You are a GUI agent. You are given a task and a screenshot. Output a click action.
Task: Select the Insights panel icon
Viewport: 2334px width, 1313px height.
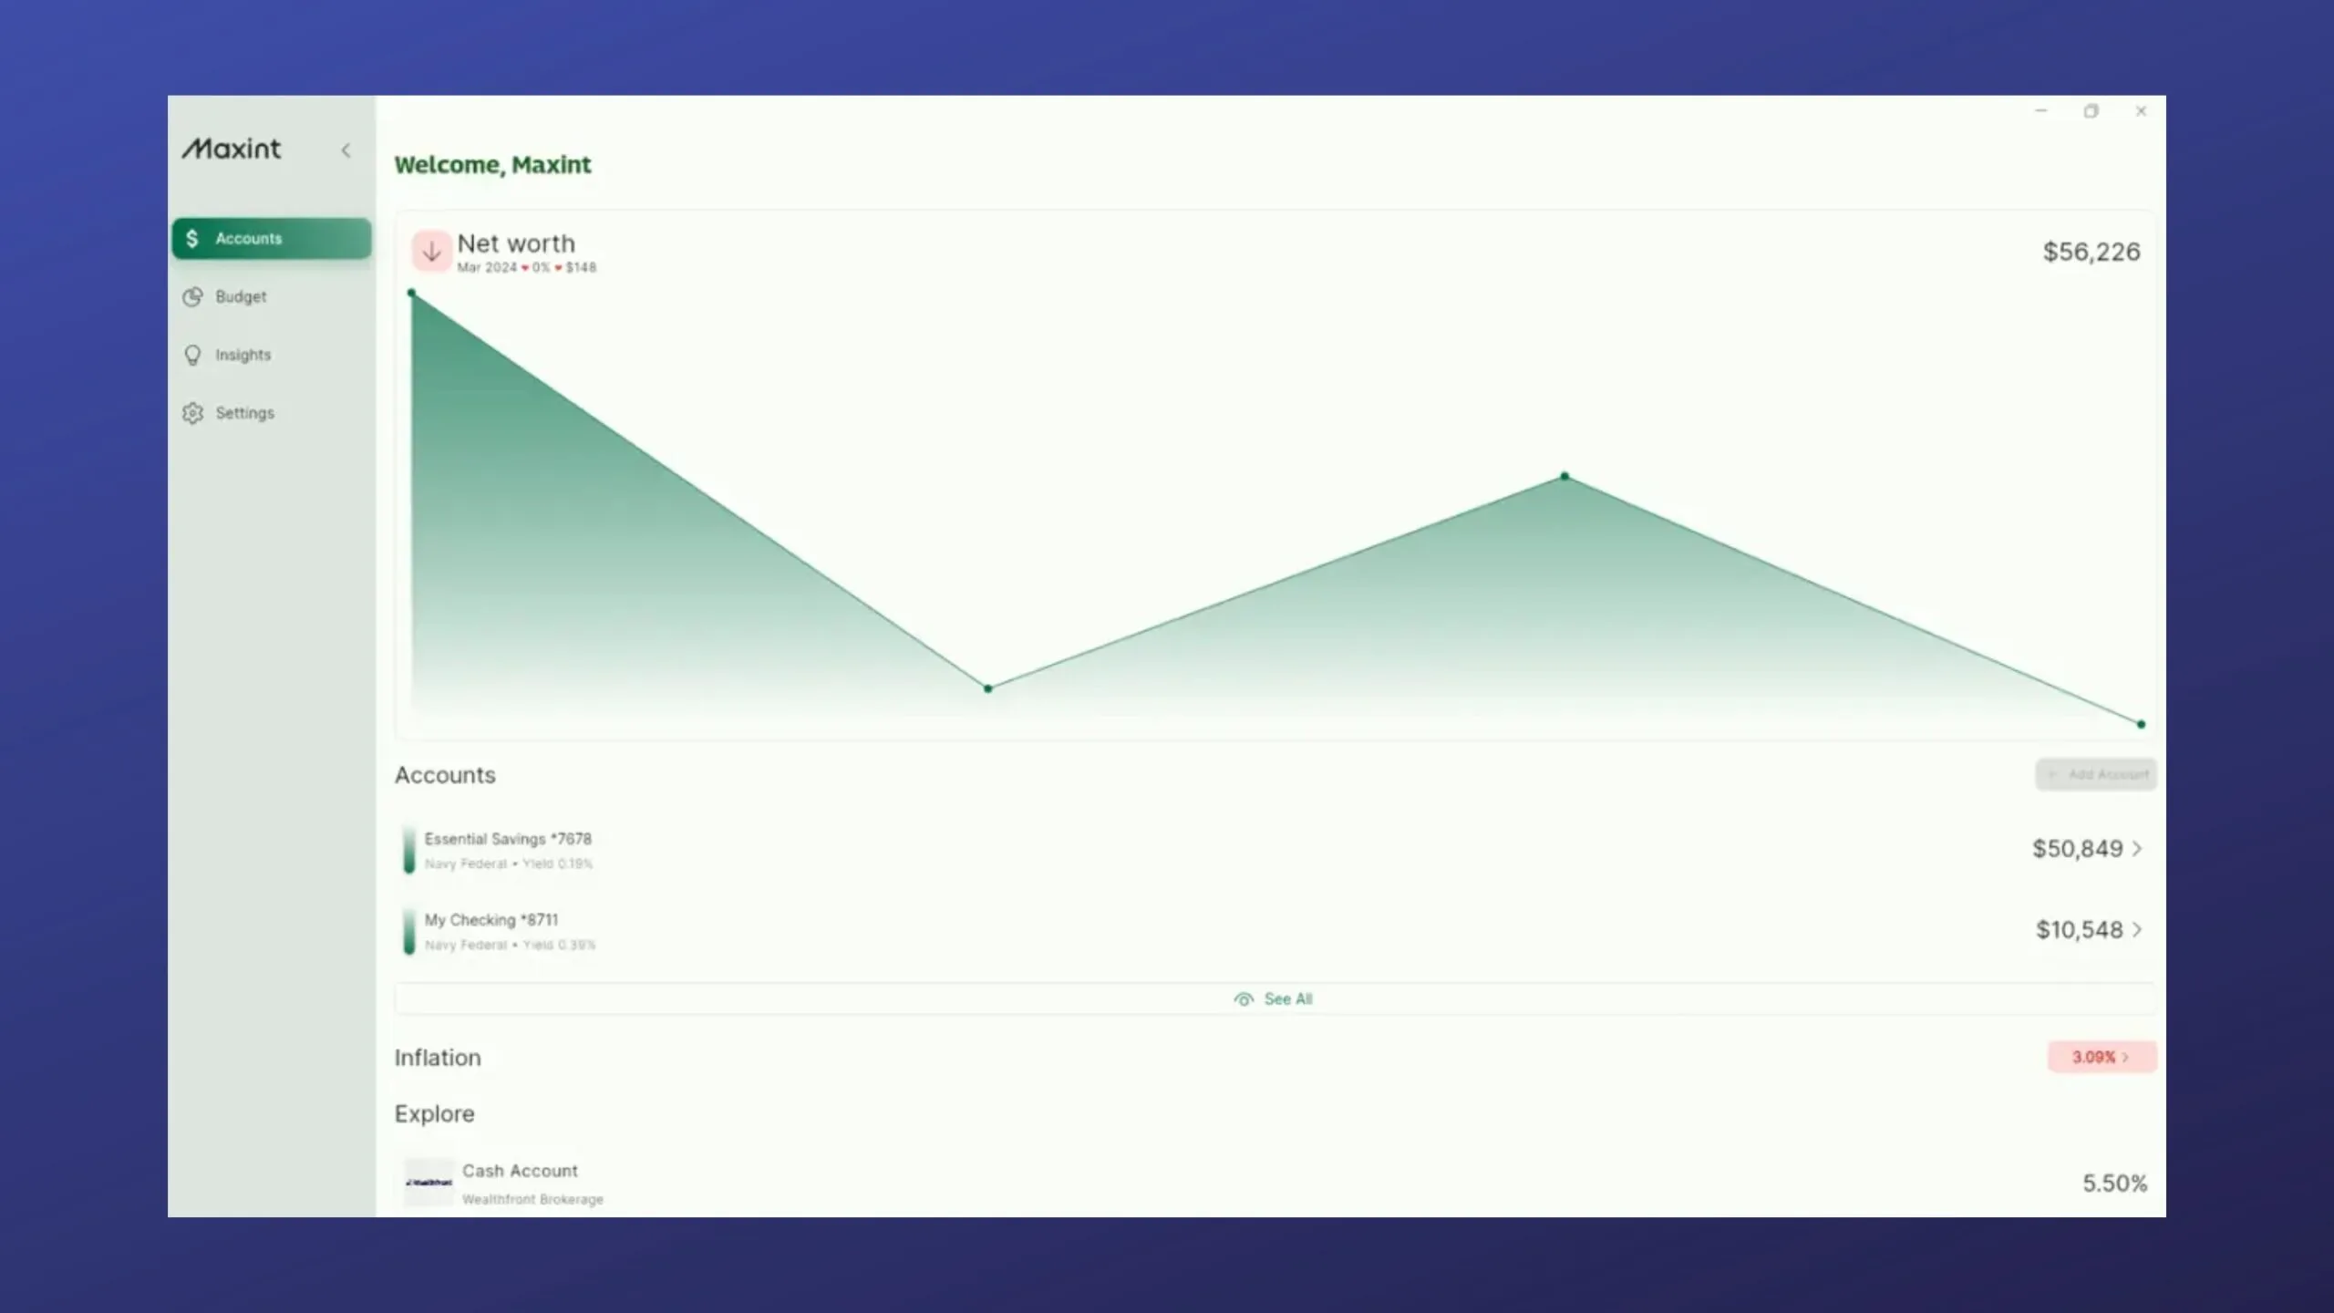(x=192, y=355)
